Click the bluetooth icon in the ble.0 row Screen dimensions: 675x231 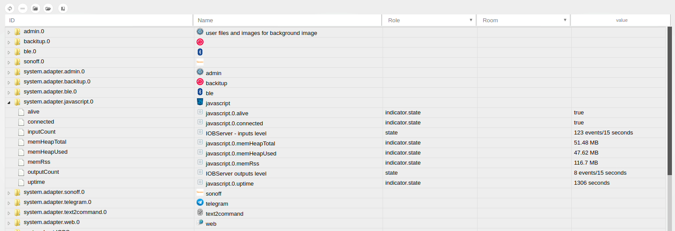(x=200, y=52)
